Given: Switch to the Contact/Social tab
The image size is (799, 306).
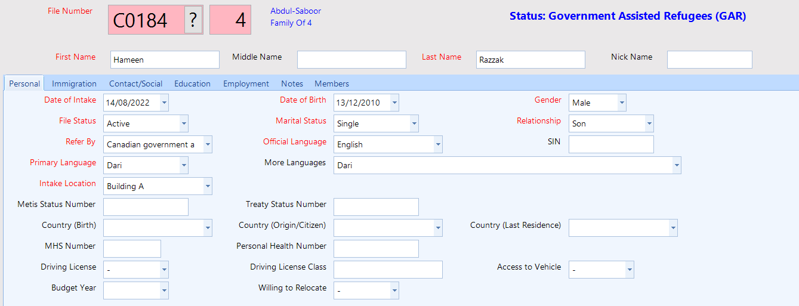Looking at the screenshot, I should 135,84.
